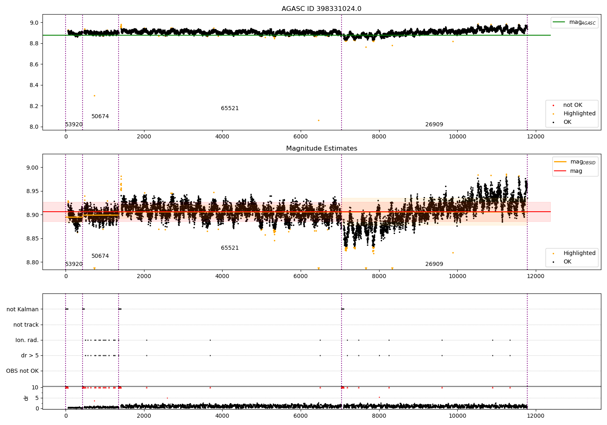Click obsid label 65521 in top plot
607x425 pixels.
pos(230,108)
